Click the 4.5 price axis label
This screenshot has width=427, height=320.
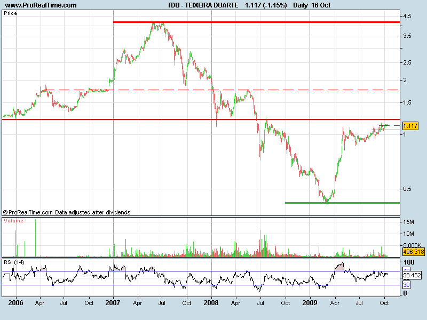(x=407, y=17)
